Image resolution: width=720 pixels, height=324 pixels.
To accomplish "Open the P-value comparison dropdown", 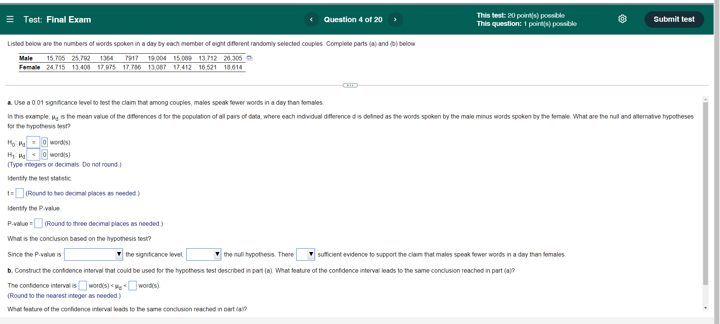I will (x=93, y=254).
